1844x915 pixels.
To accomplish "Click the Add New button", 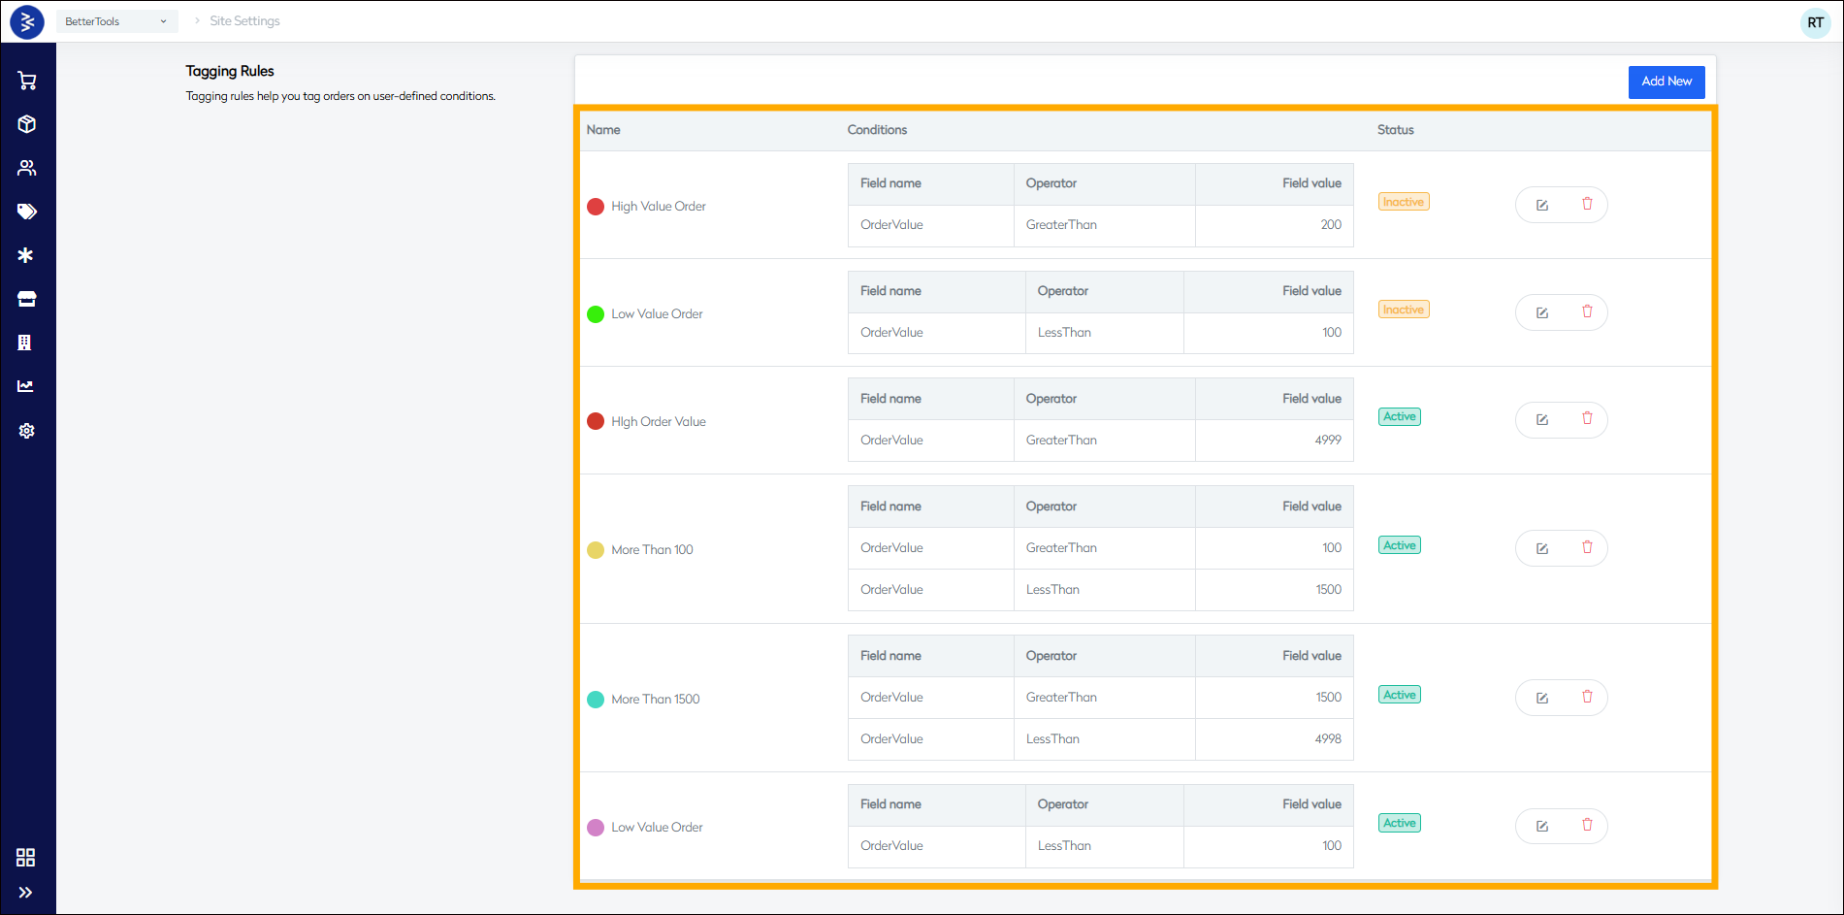I will click(x=1666, y=82).
